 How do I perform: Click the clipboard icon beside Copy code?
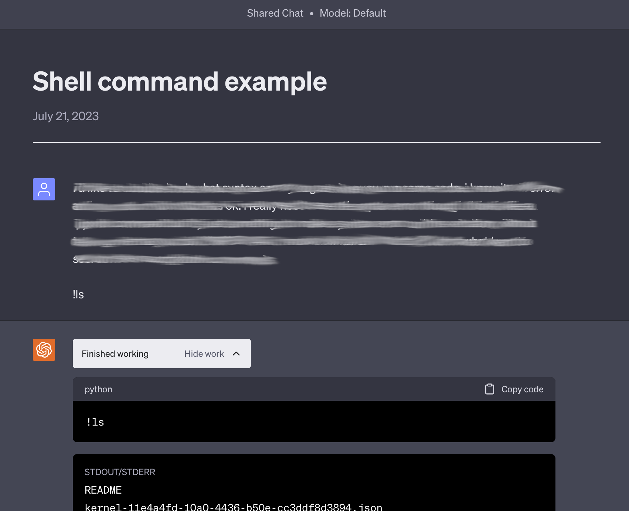pos(490,389)
